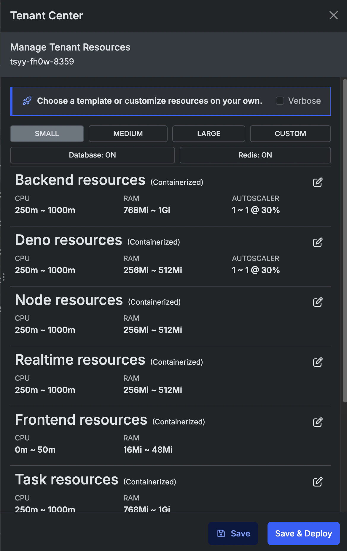Toggle the Database: ON button

point(93,155)
